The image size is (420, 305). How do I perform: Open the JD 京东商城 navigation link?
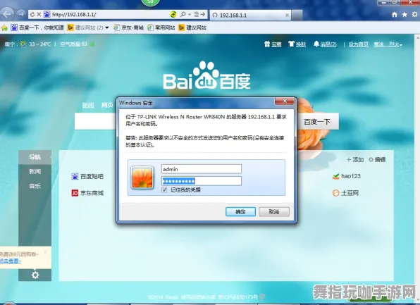coord(87,193)
